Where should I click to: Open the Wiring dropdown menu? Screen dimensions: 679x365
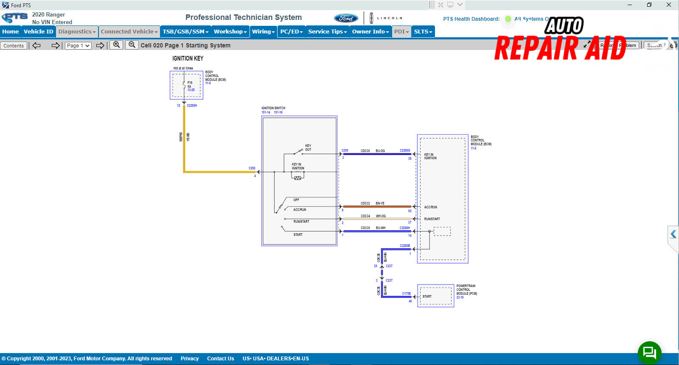pos(263,31)
